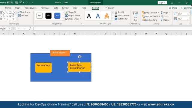This screenshot has width=192, height=108.
Task: Click the ribbon display options icon
Action: coord(172,3)
